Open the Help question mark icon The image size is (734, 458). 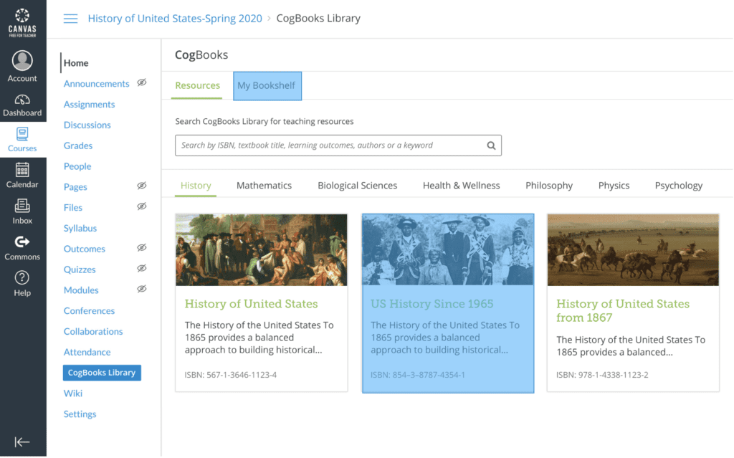[22, 277]
